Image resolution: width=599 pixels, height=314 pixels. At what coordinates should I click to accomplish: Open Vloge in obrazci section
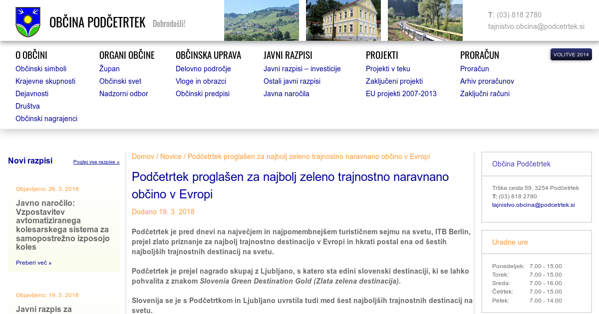[x=201, y=81]
